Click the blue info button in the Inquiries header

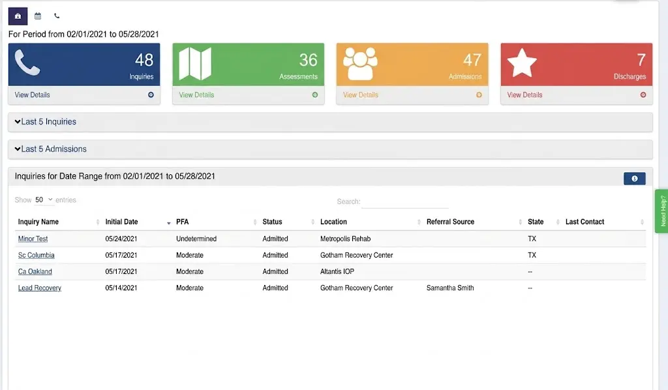coord(634,179)
